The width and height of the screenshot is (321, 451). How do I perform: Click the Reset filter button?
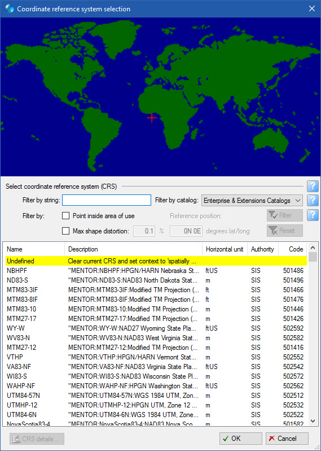click(x=284, y=231)
